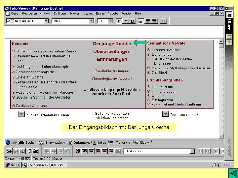Open the Bearbeiten menu
Screen dimensions: 238x178
click(29, 14)
